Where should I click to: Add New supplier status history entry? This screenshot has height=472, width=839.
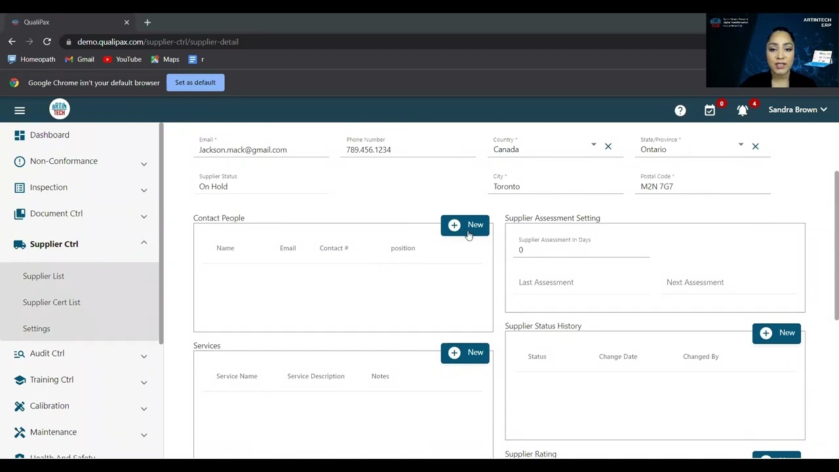[776, 333]
